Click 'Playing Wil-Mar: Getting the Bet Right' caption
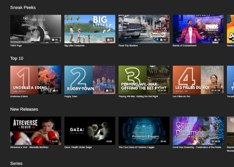This screenshot has width=234, height=167. tap(138, 96)
